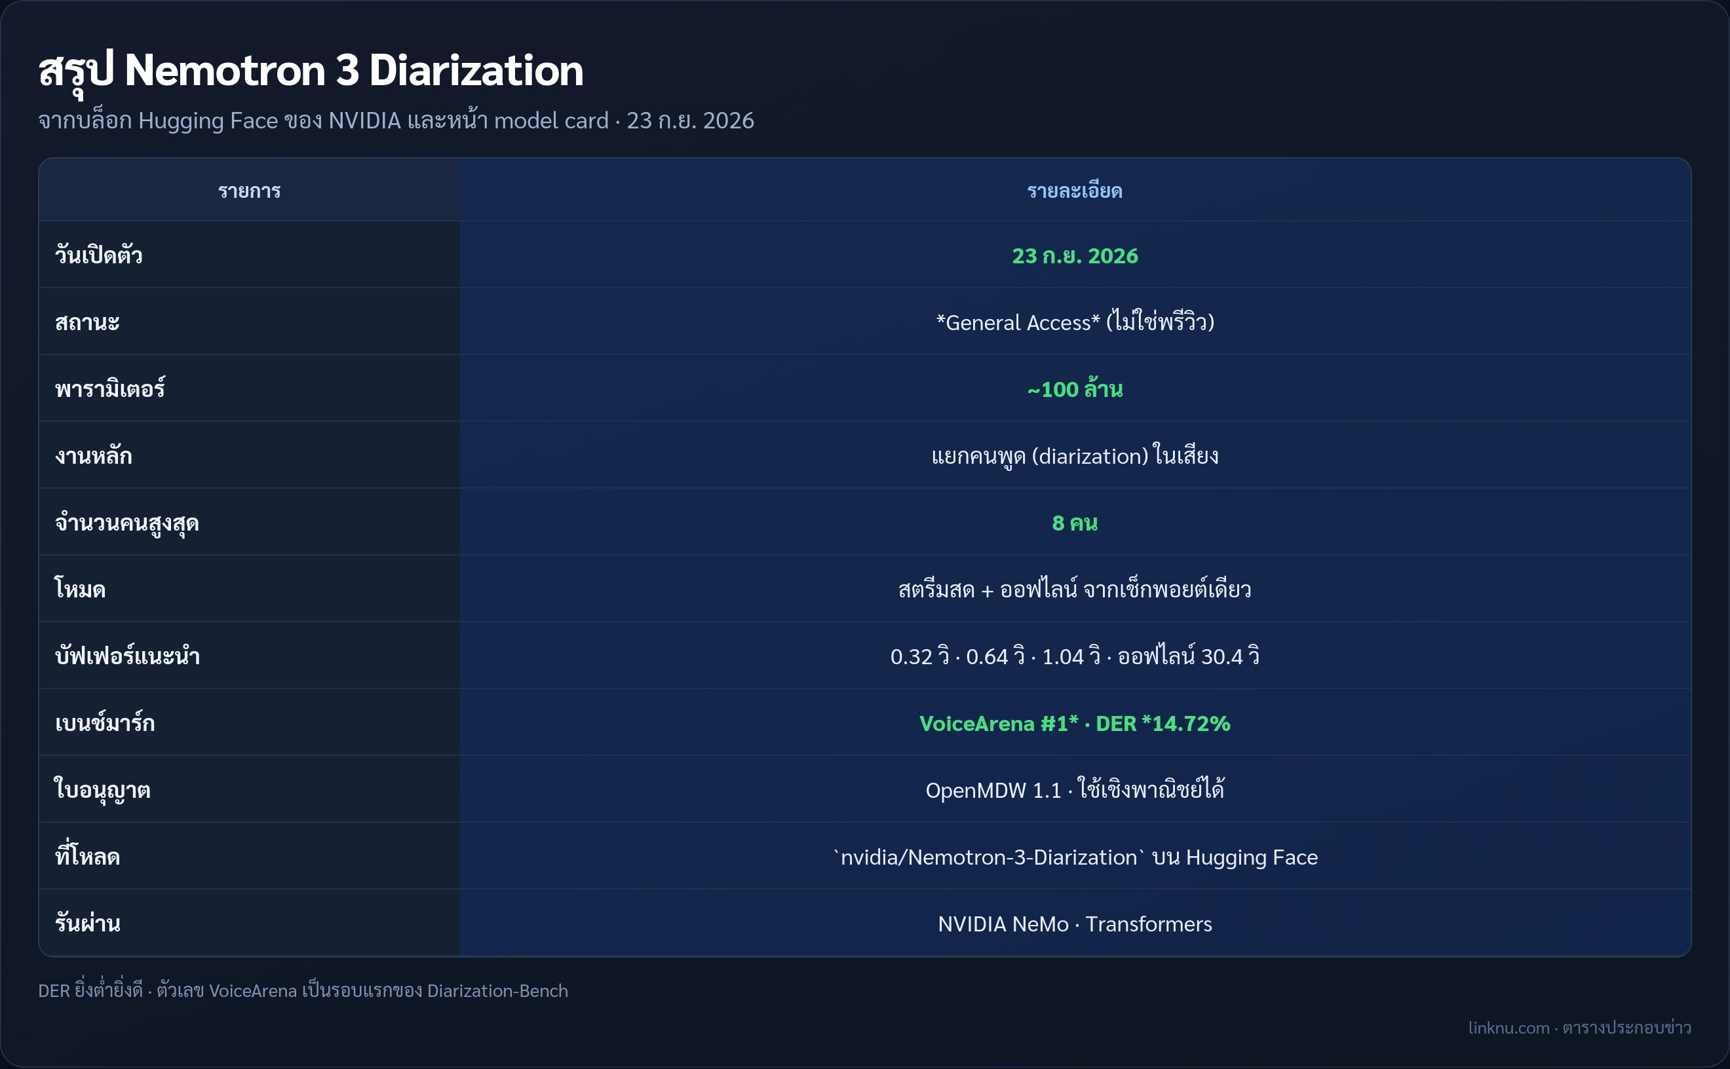This screenshot has height=1069, width=1730.
Task: Click the บัฟเฟอร์แนะนำ row label
Action: (127, 656)
